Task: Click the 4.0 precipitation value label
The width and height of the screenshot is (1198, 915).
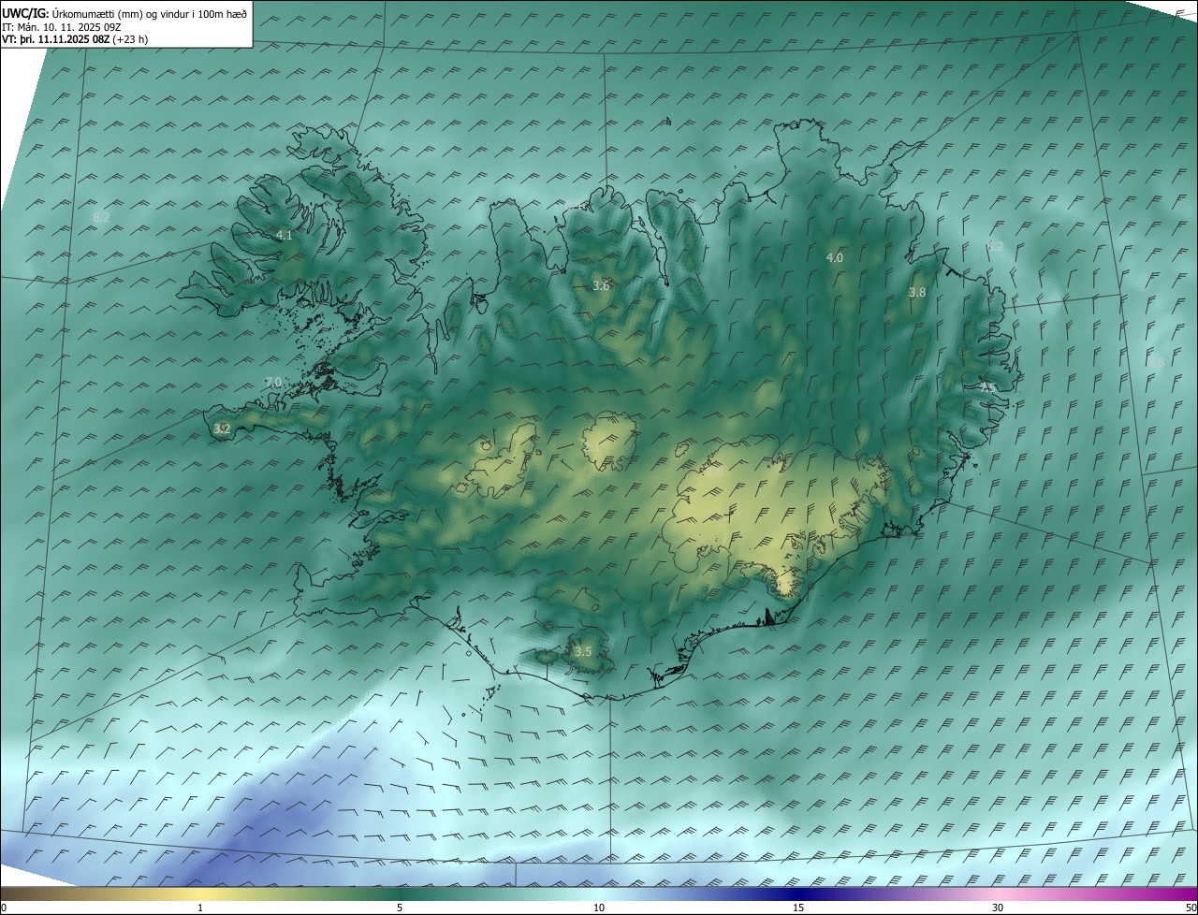Action: 835,257
